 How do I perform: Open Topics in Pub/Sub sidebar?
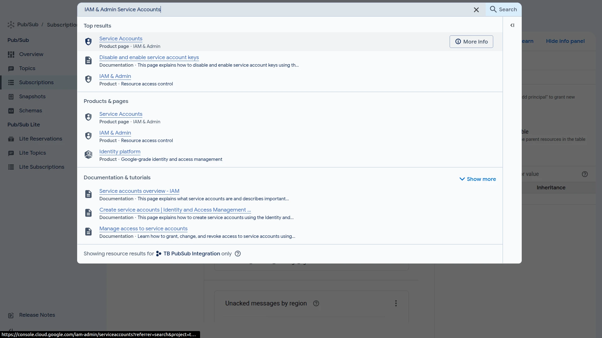(27, 68)
